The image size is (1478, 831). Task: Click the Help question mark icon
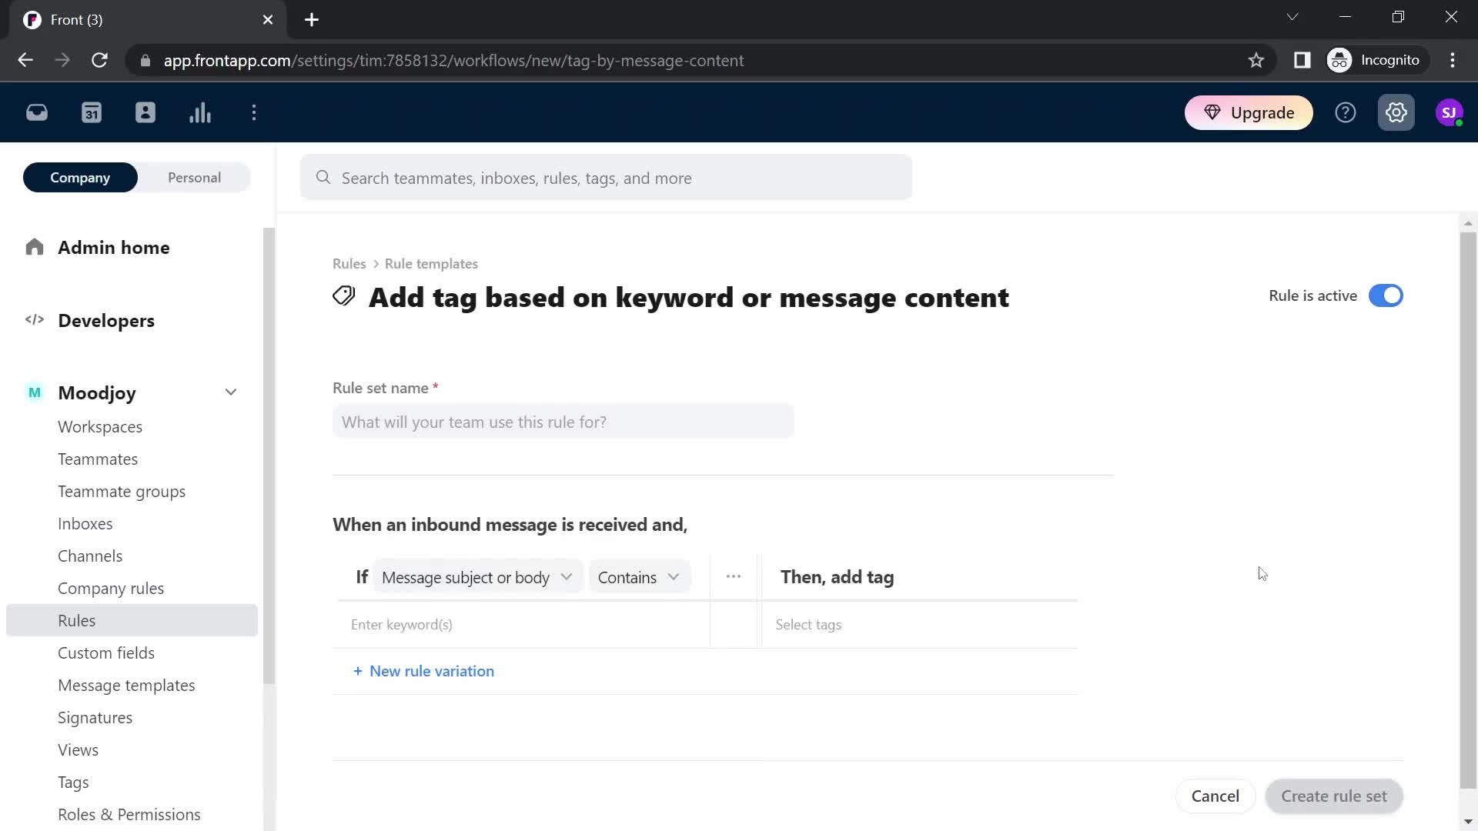1346,112
